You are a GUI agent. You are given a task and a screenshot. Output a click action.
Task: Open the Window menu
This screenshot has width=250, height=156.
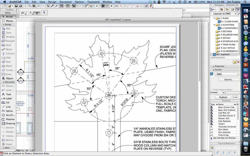[107, 2]
